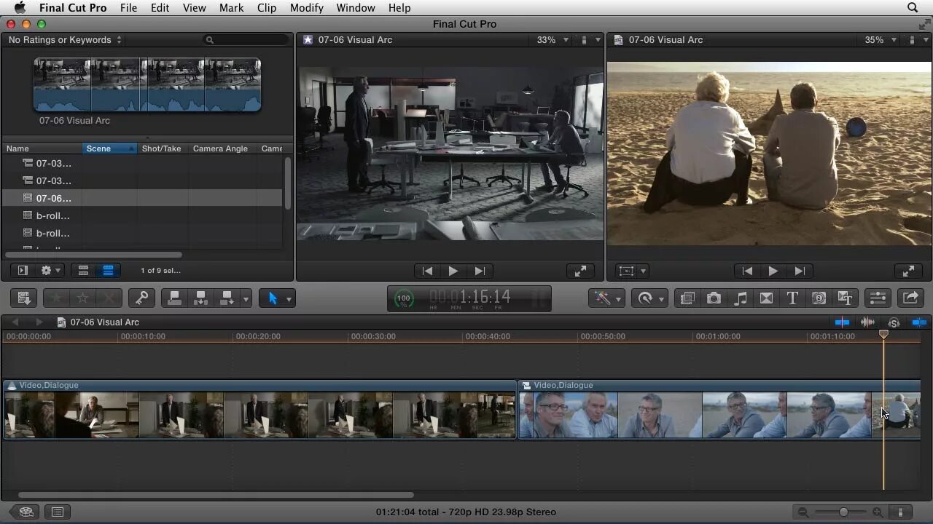Open the Modify menu
Screen dimensions: 933x524
306,8
